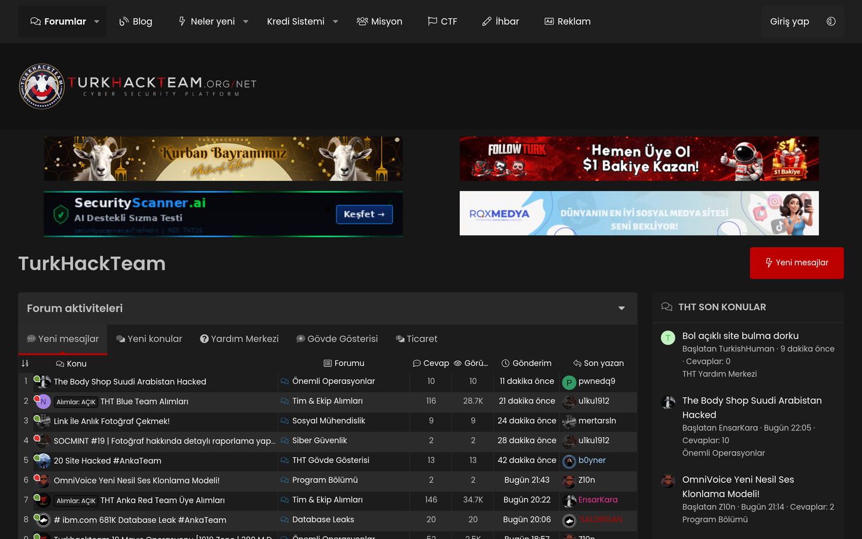The height and width of the screenshot is (539, 862).
Task: Select the Yeni mesajlar tab
Action: pyautogui.click(x=63, y=339)
